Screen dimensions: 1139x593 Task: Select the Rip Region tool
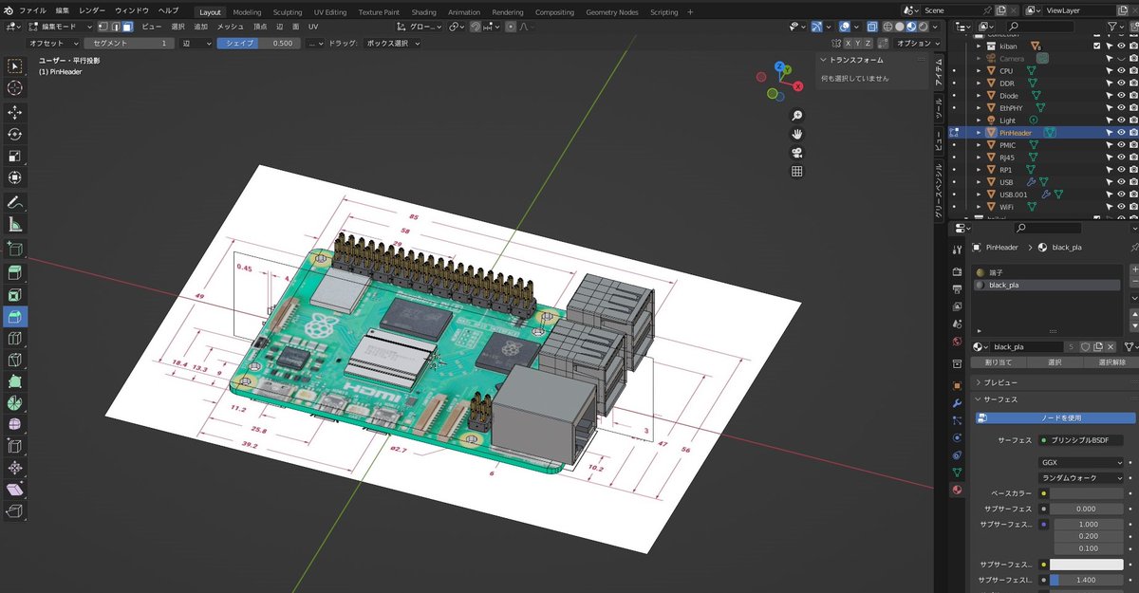pyautogui.click(x=15, y=511)
